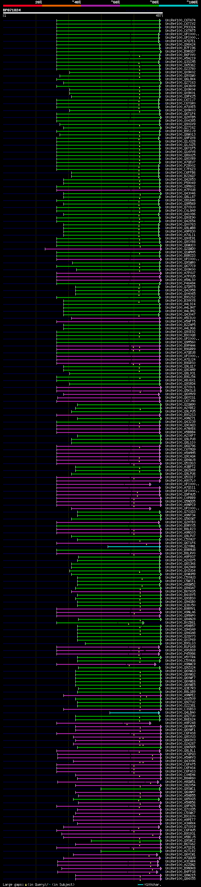This screenshot has width=201, height=887.
Task: Select hit UniRef100_A7Q7E1
Action: point(180,41)
